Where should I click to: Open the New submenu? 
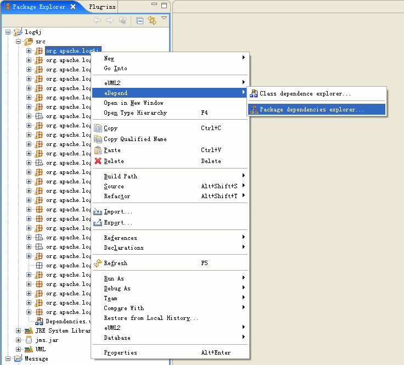170,58
